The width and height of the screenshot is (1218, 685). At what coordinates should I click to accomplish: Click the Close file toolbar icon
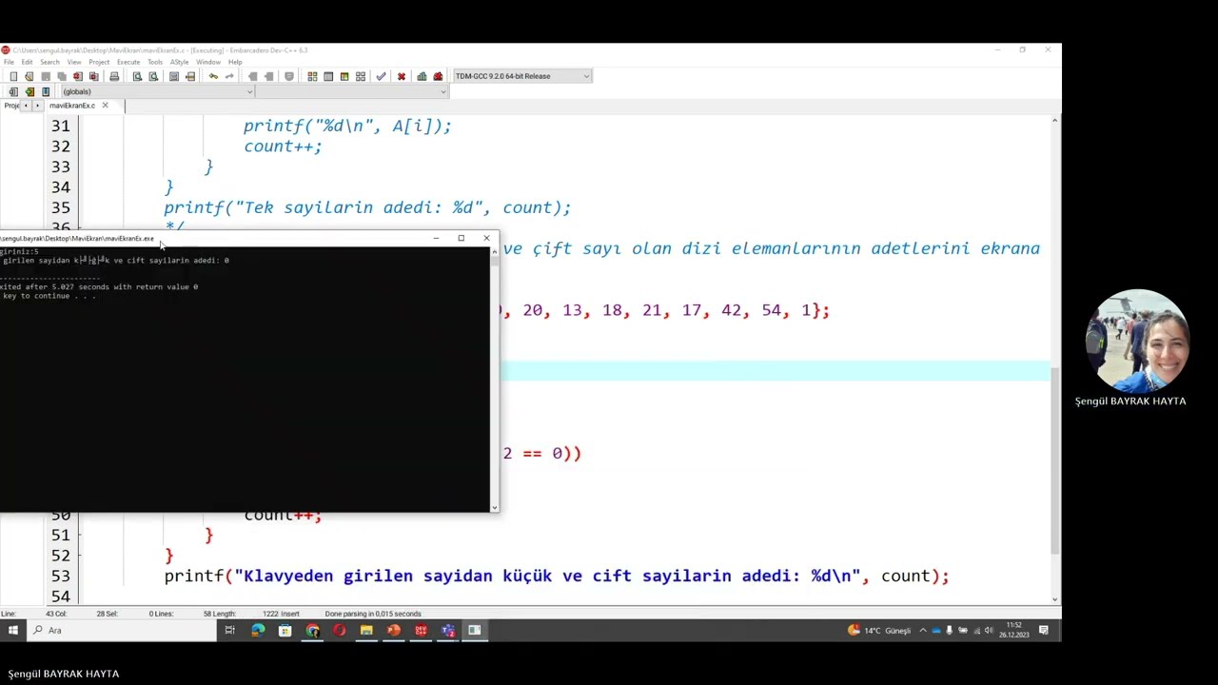(78, 76)
